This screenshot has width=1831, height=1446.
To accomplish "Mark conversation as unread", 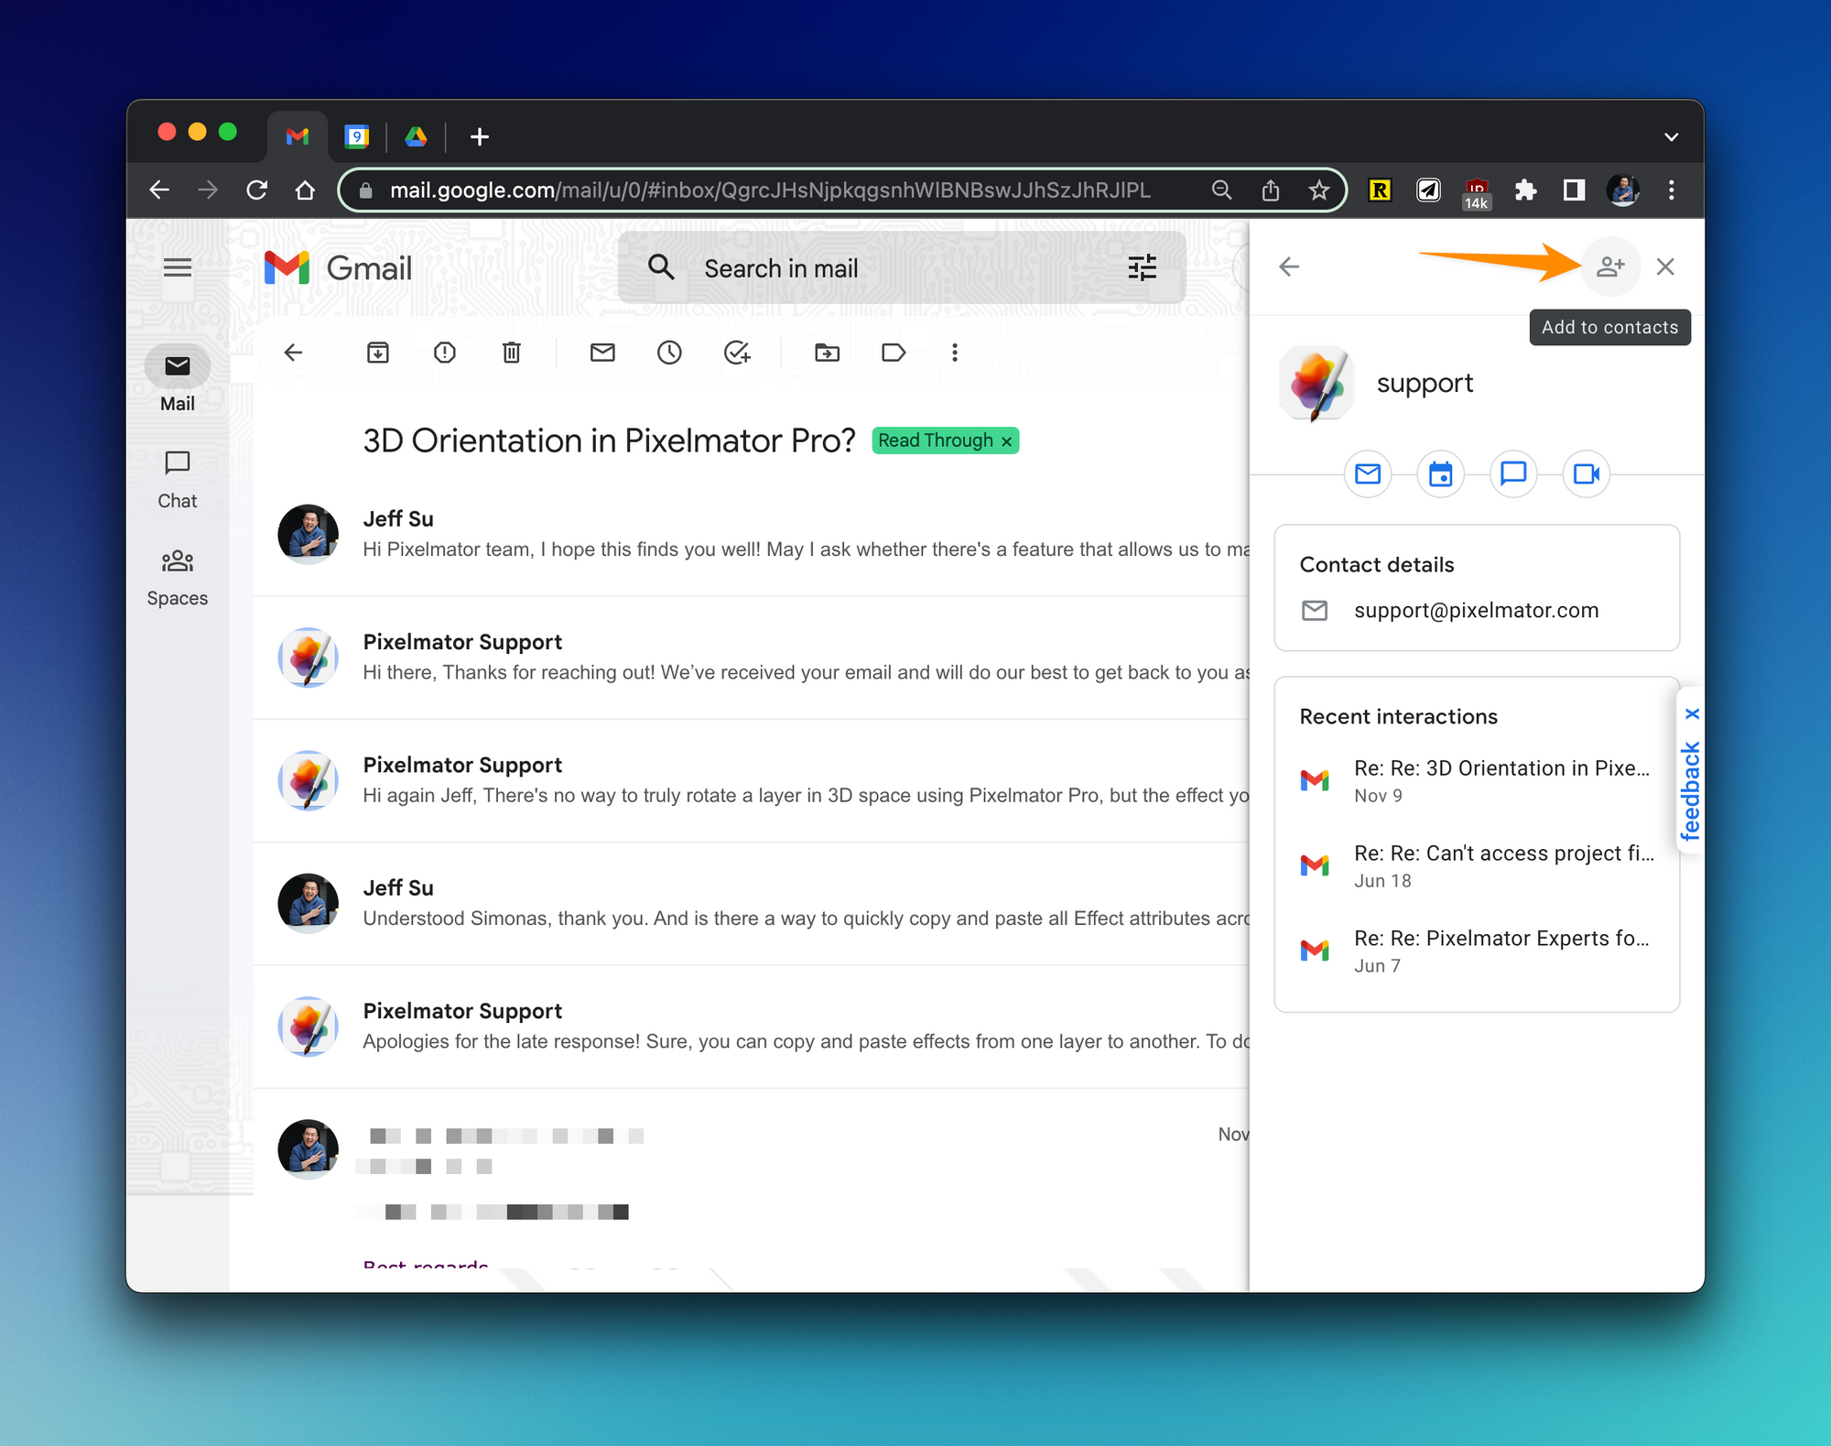I will [602, 353].
